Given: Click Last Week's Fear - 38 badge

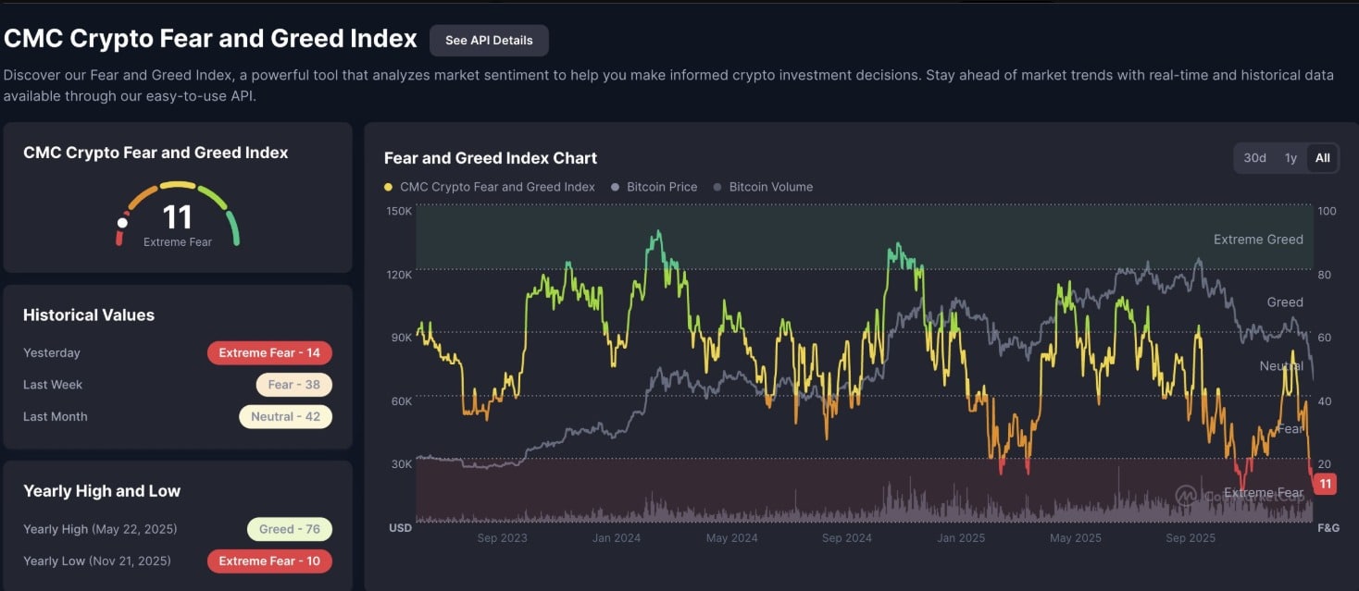Looking at the screenshot, I should coord(293,385).
